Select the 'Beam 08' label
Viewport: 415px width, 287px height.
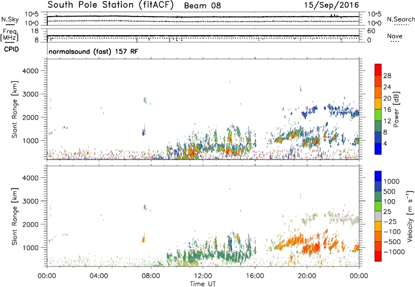[202, 6]
